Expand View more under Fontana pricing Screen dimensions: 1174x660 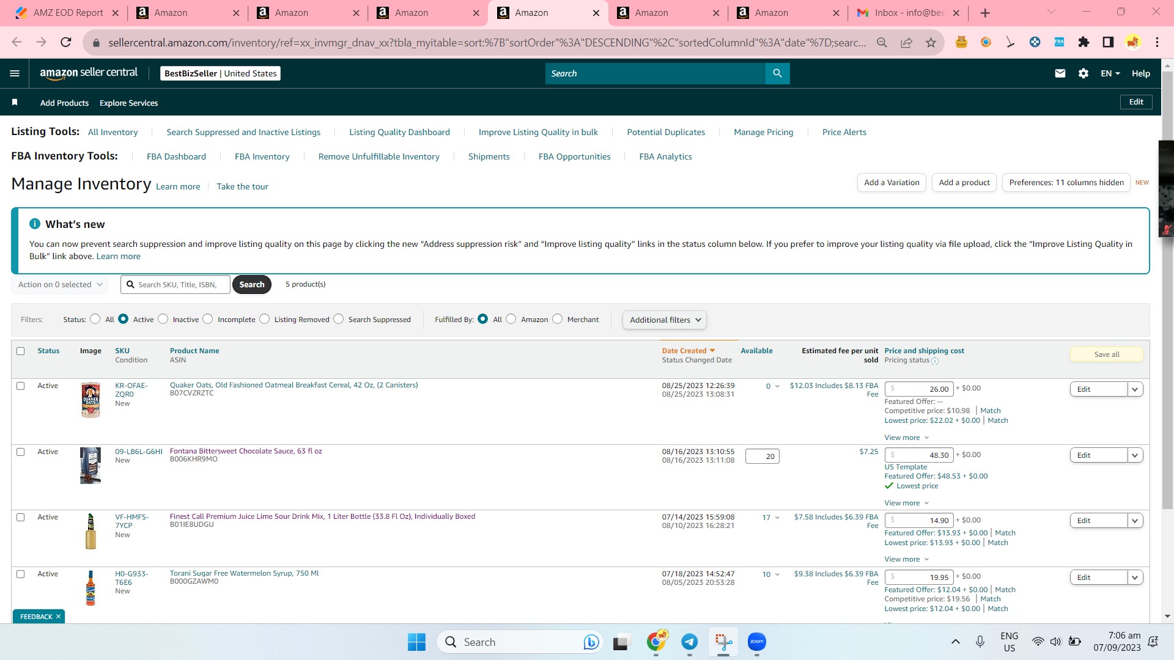coord(907,503)
